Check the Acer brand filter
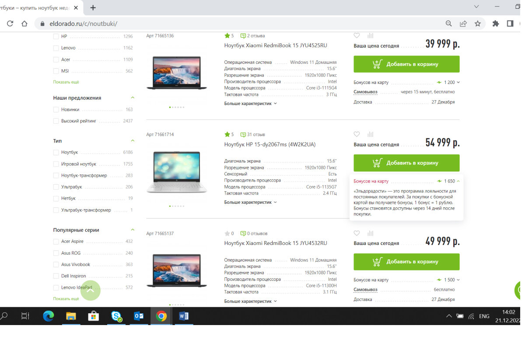Screen dimensions: 525x350 56,59
